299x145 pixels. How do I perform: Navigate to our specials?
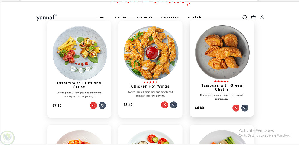(x=144, y=18)
